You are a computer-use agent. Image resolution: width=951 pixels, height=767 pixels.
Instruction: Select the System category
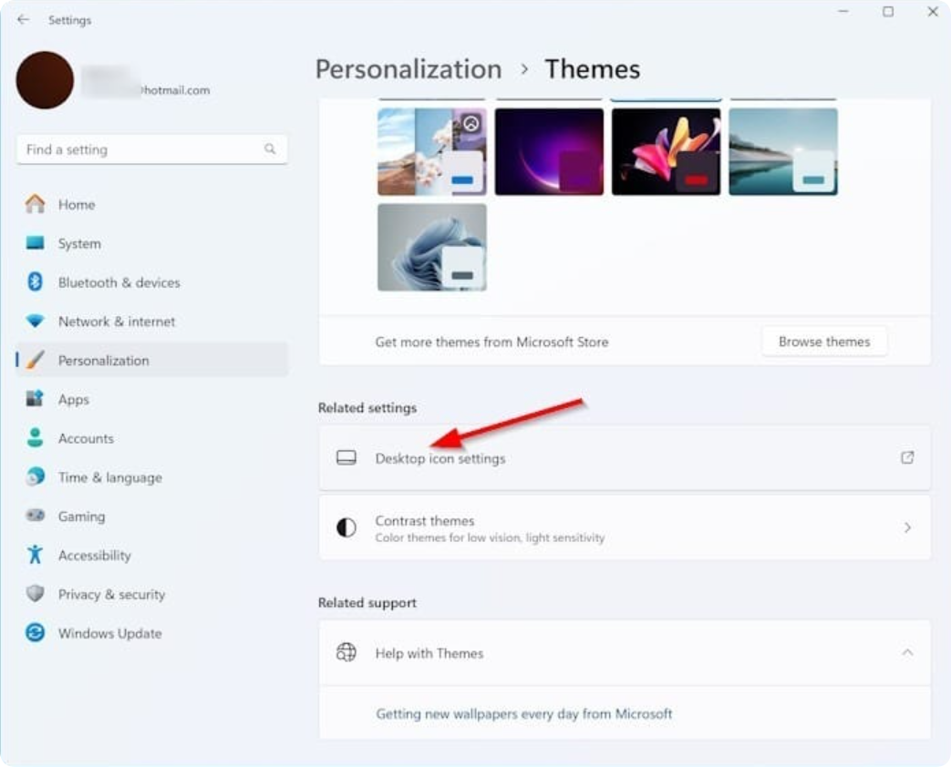click(79, 244)
